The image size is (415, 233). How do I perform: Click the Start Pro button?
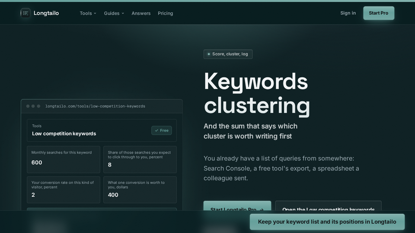[x=379, y=13]
